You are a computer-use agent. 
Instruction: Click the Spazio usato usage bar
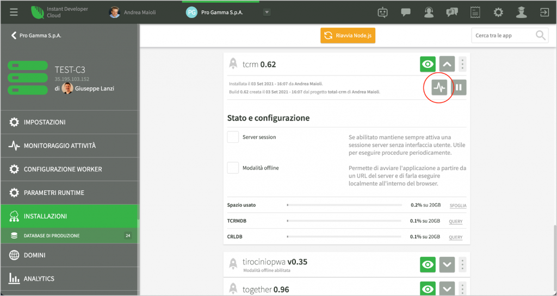pos(344,205)
